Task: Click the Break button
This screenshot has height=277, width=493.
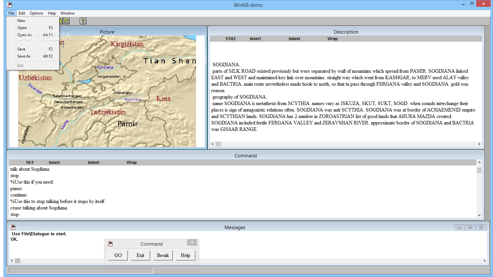Action: coord(163,255)
